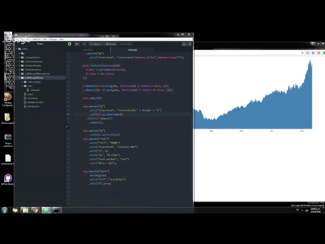Show hidden system tray icons
The height and width of the screenshot is (244, 325).
point(302,210)
